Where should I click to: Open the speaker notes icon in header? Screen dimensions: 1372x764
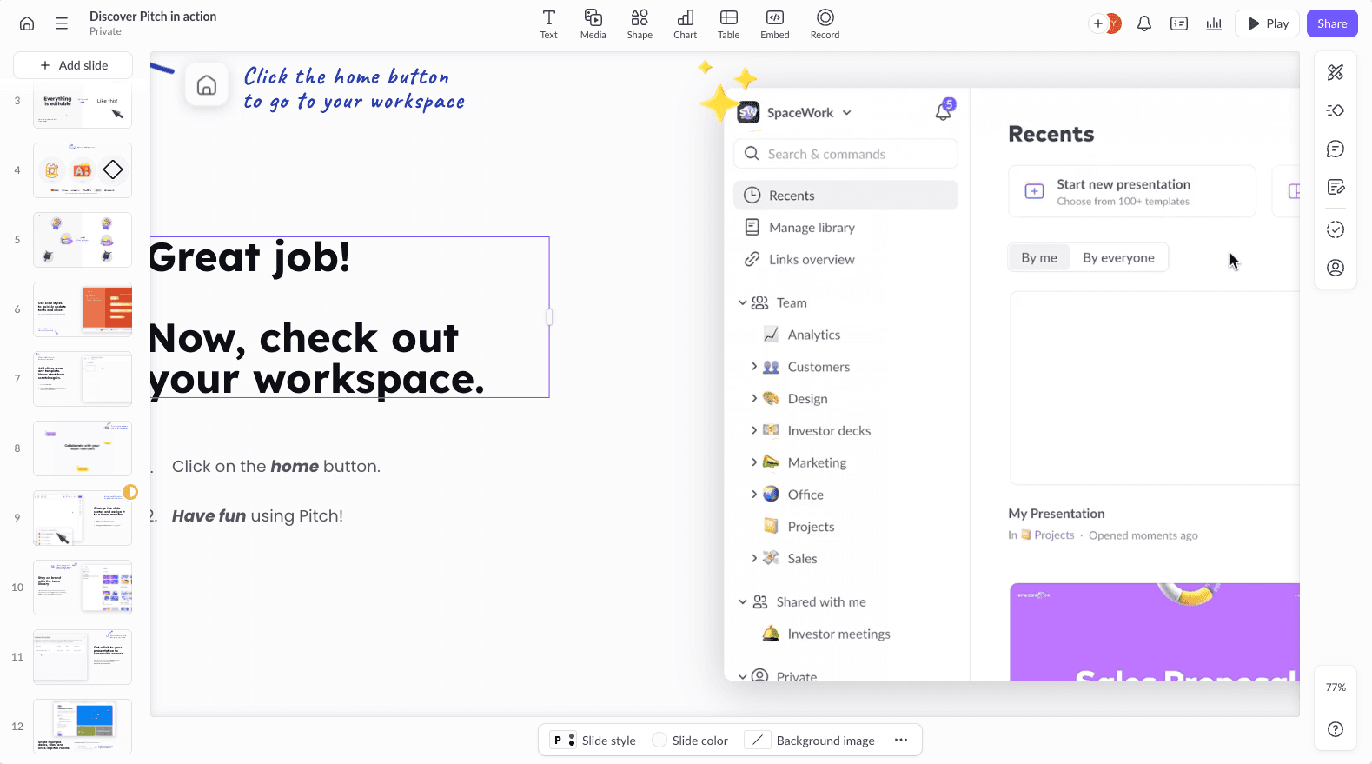[1179, 23]
